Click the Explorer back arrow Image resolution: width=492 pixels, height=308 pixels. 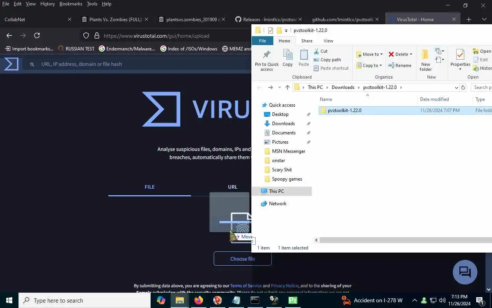pyautogui.click(x=259, y=87)
